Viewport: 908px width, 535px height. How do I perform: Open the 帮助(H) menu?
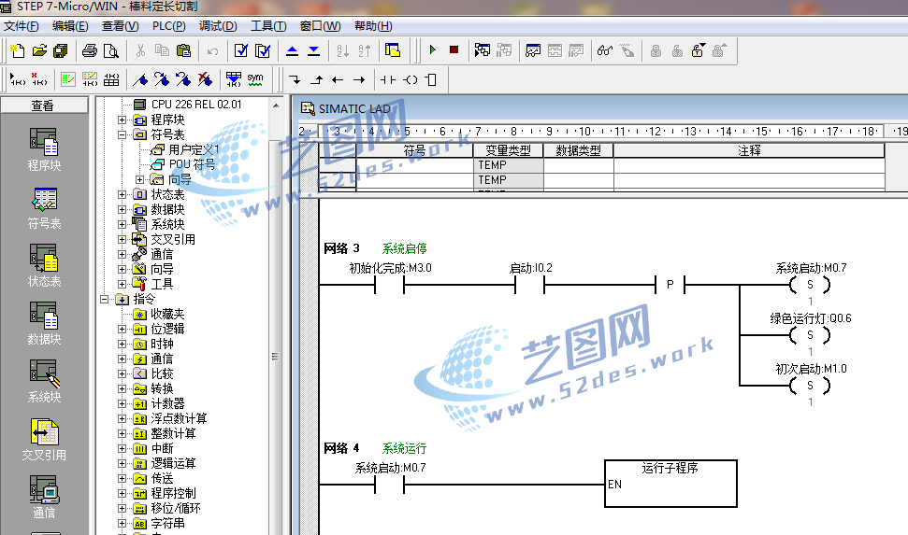[x=373, y=26]
